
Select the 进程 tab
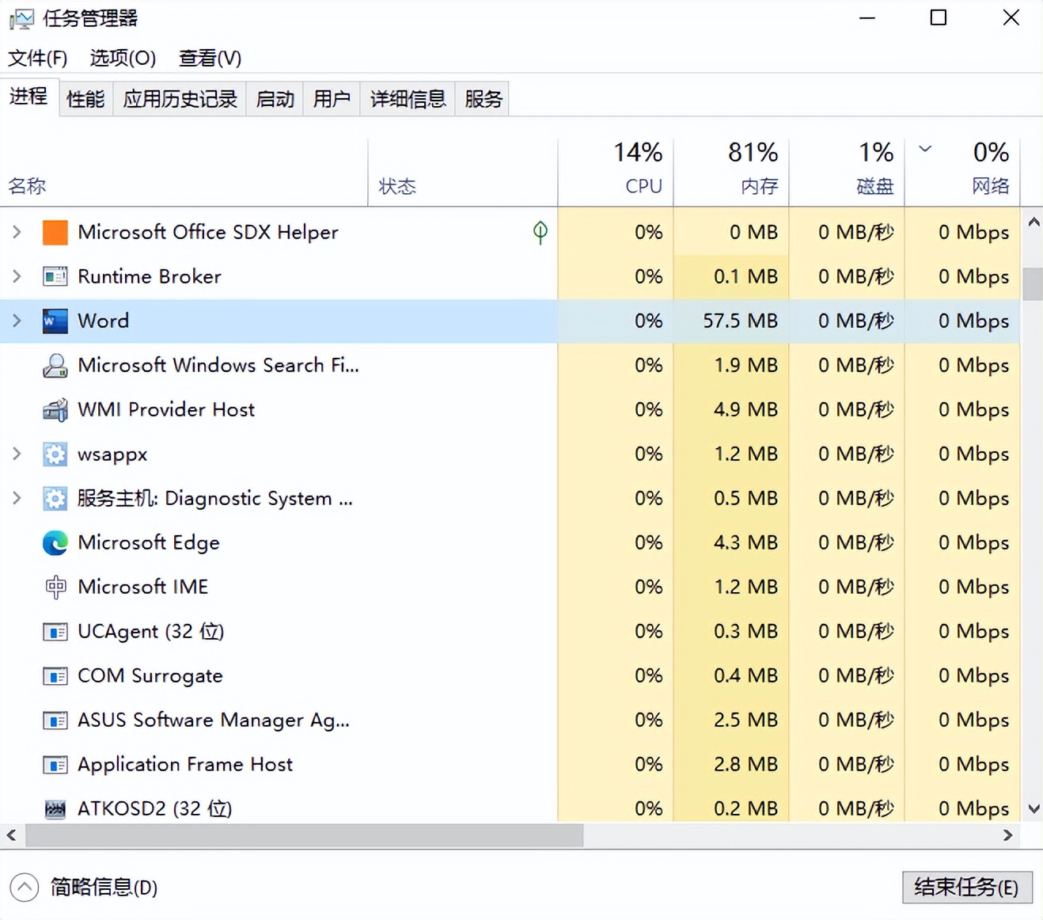tap(28, 97)
